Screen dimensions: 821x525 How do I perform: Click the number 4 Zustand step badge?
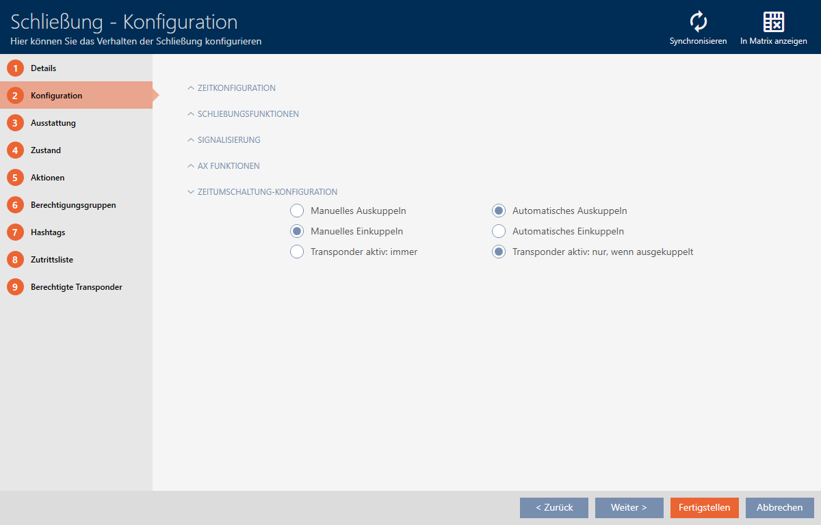(15, 150)
